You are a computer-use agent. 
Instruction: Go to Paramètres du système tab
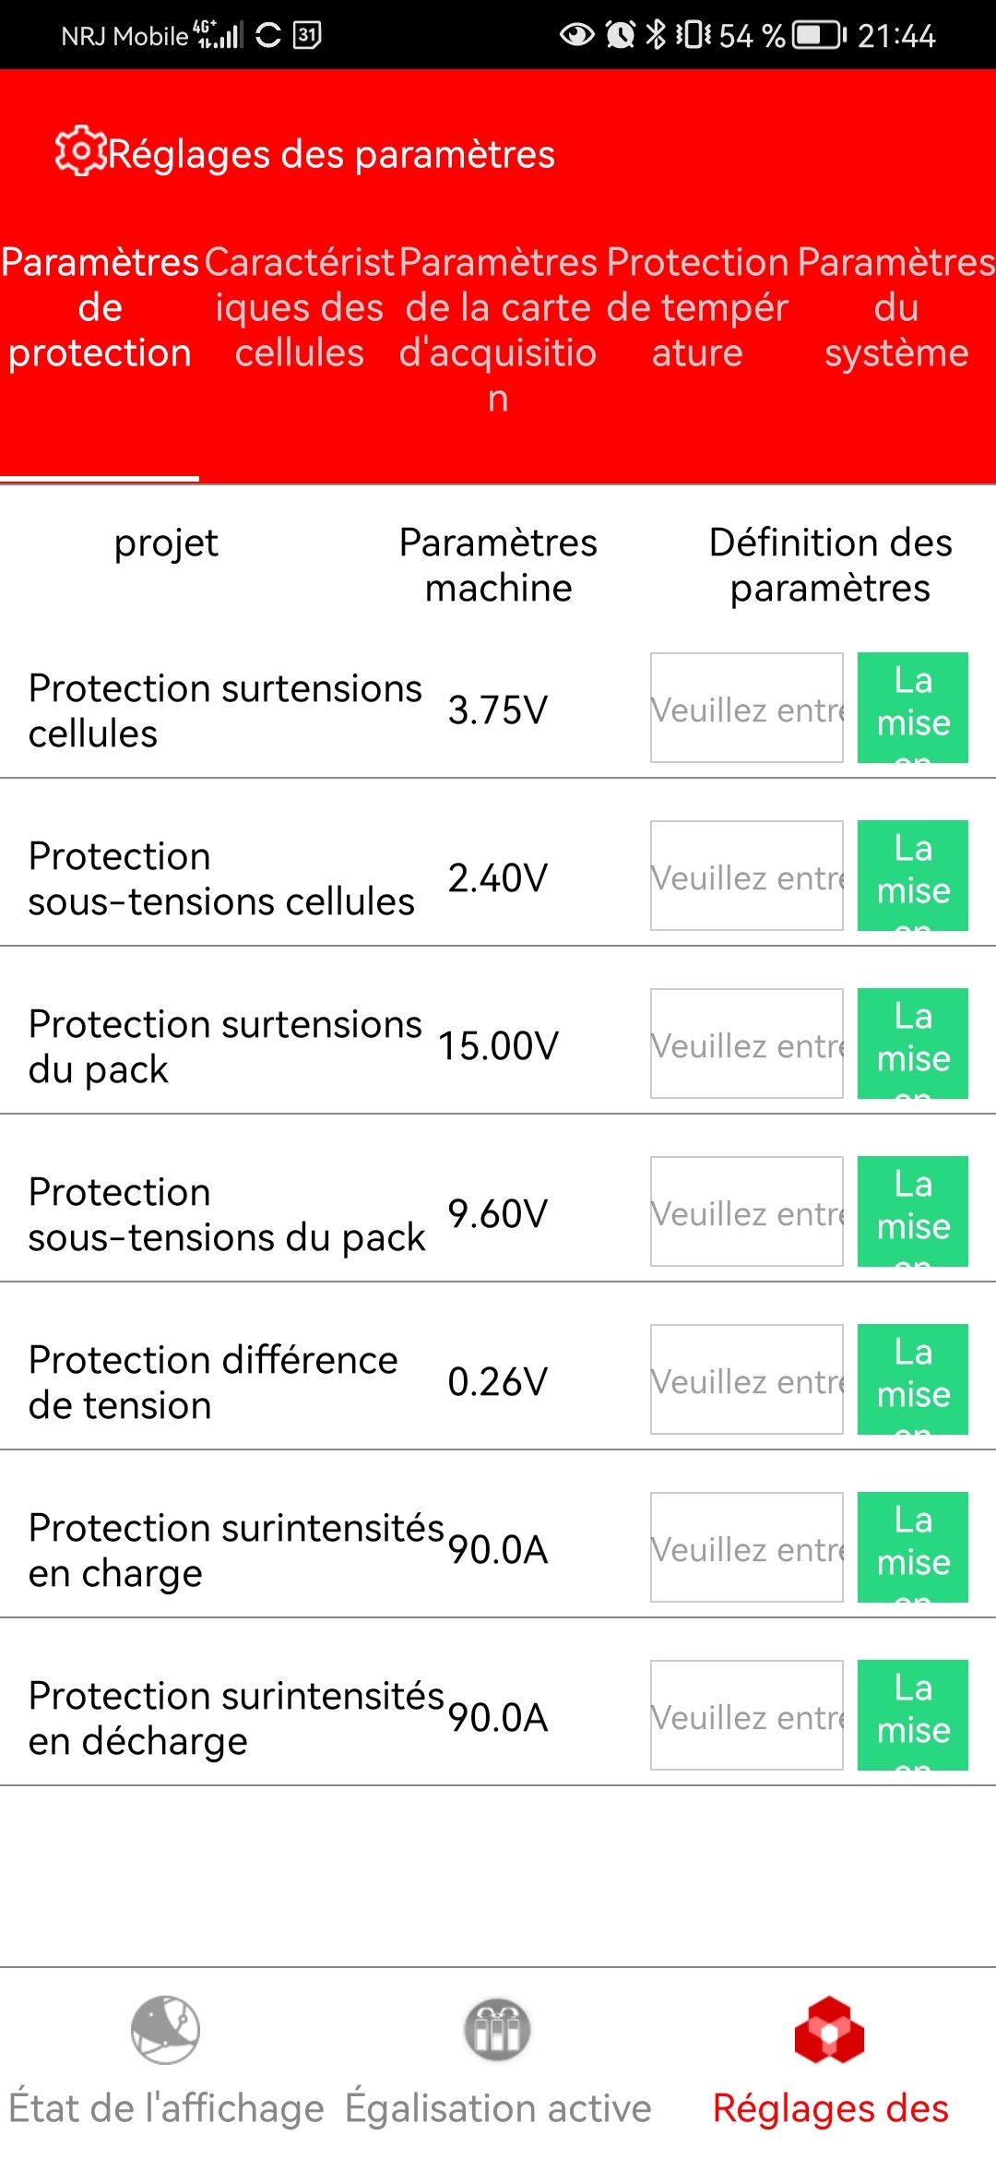coord(896,308)
